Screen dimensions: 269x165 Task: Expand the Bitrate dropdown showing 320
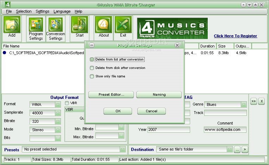58,121
